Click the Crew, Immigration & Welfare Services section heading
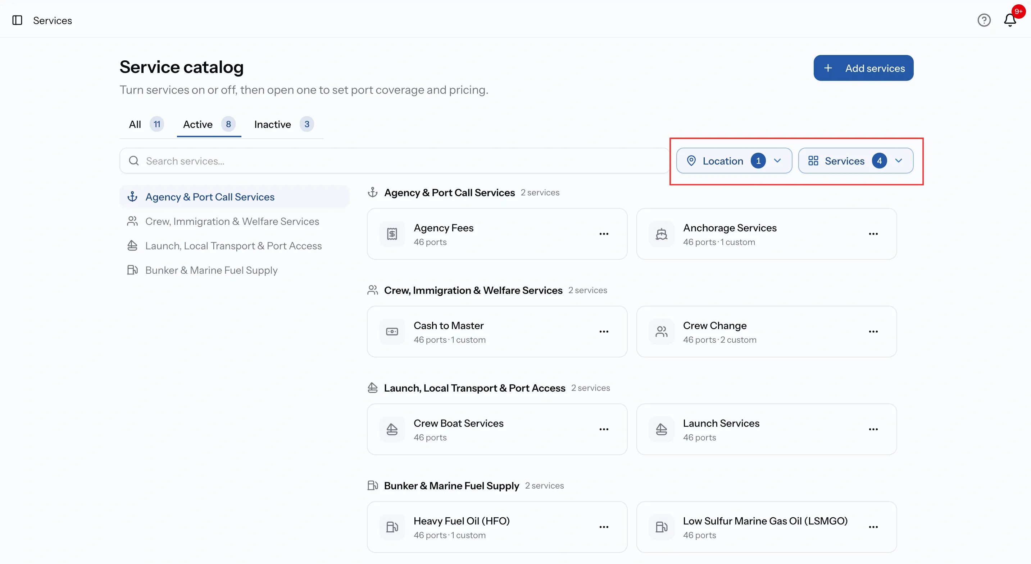This screenshot has height=564, width=1031. click(x=473, y=290)
